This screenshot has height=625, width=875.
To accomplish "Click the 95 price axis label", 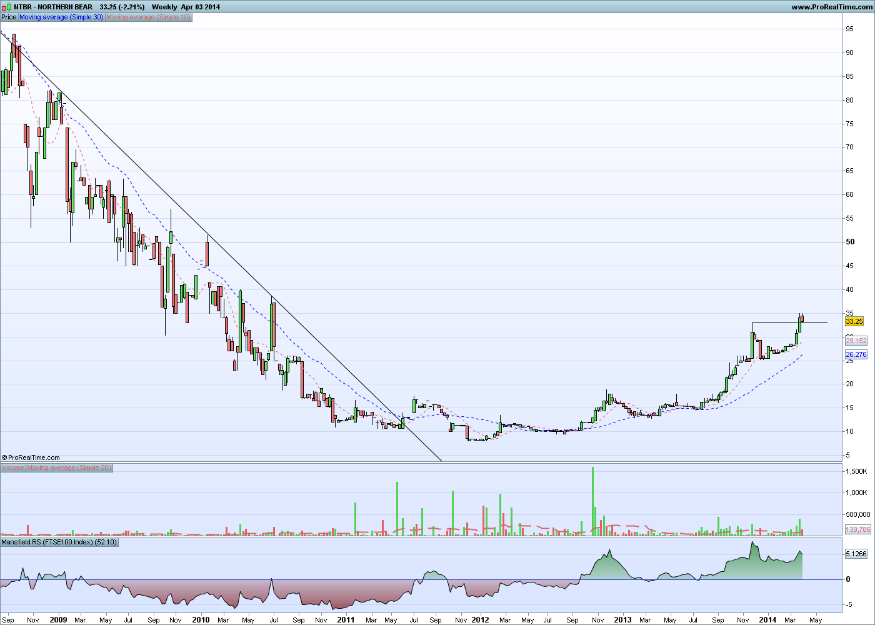I will click(849, 29).
